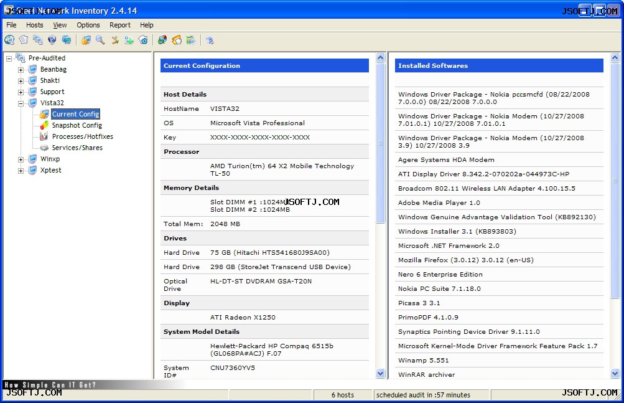Select Services/Shares under Vista32
The height and width of the screenshot is (403, 624).
coord(77,148)
